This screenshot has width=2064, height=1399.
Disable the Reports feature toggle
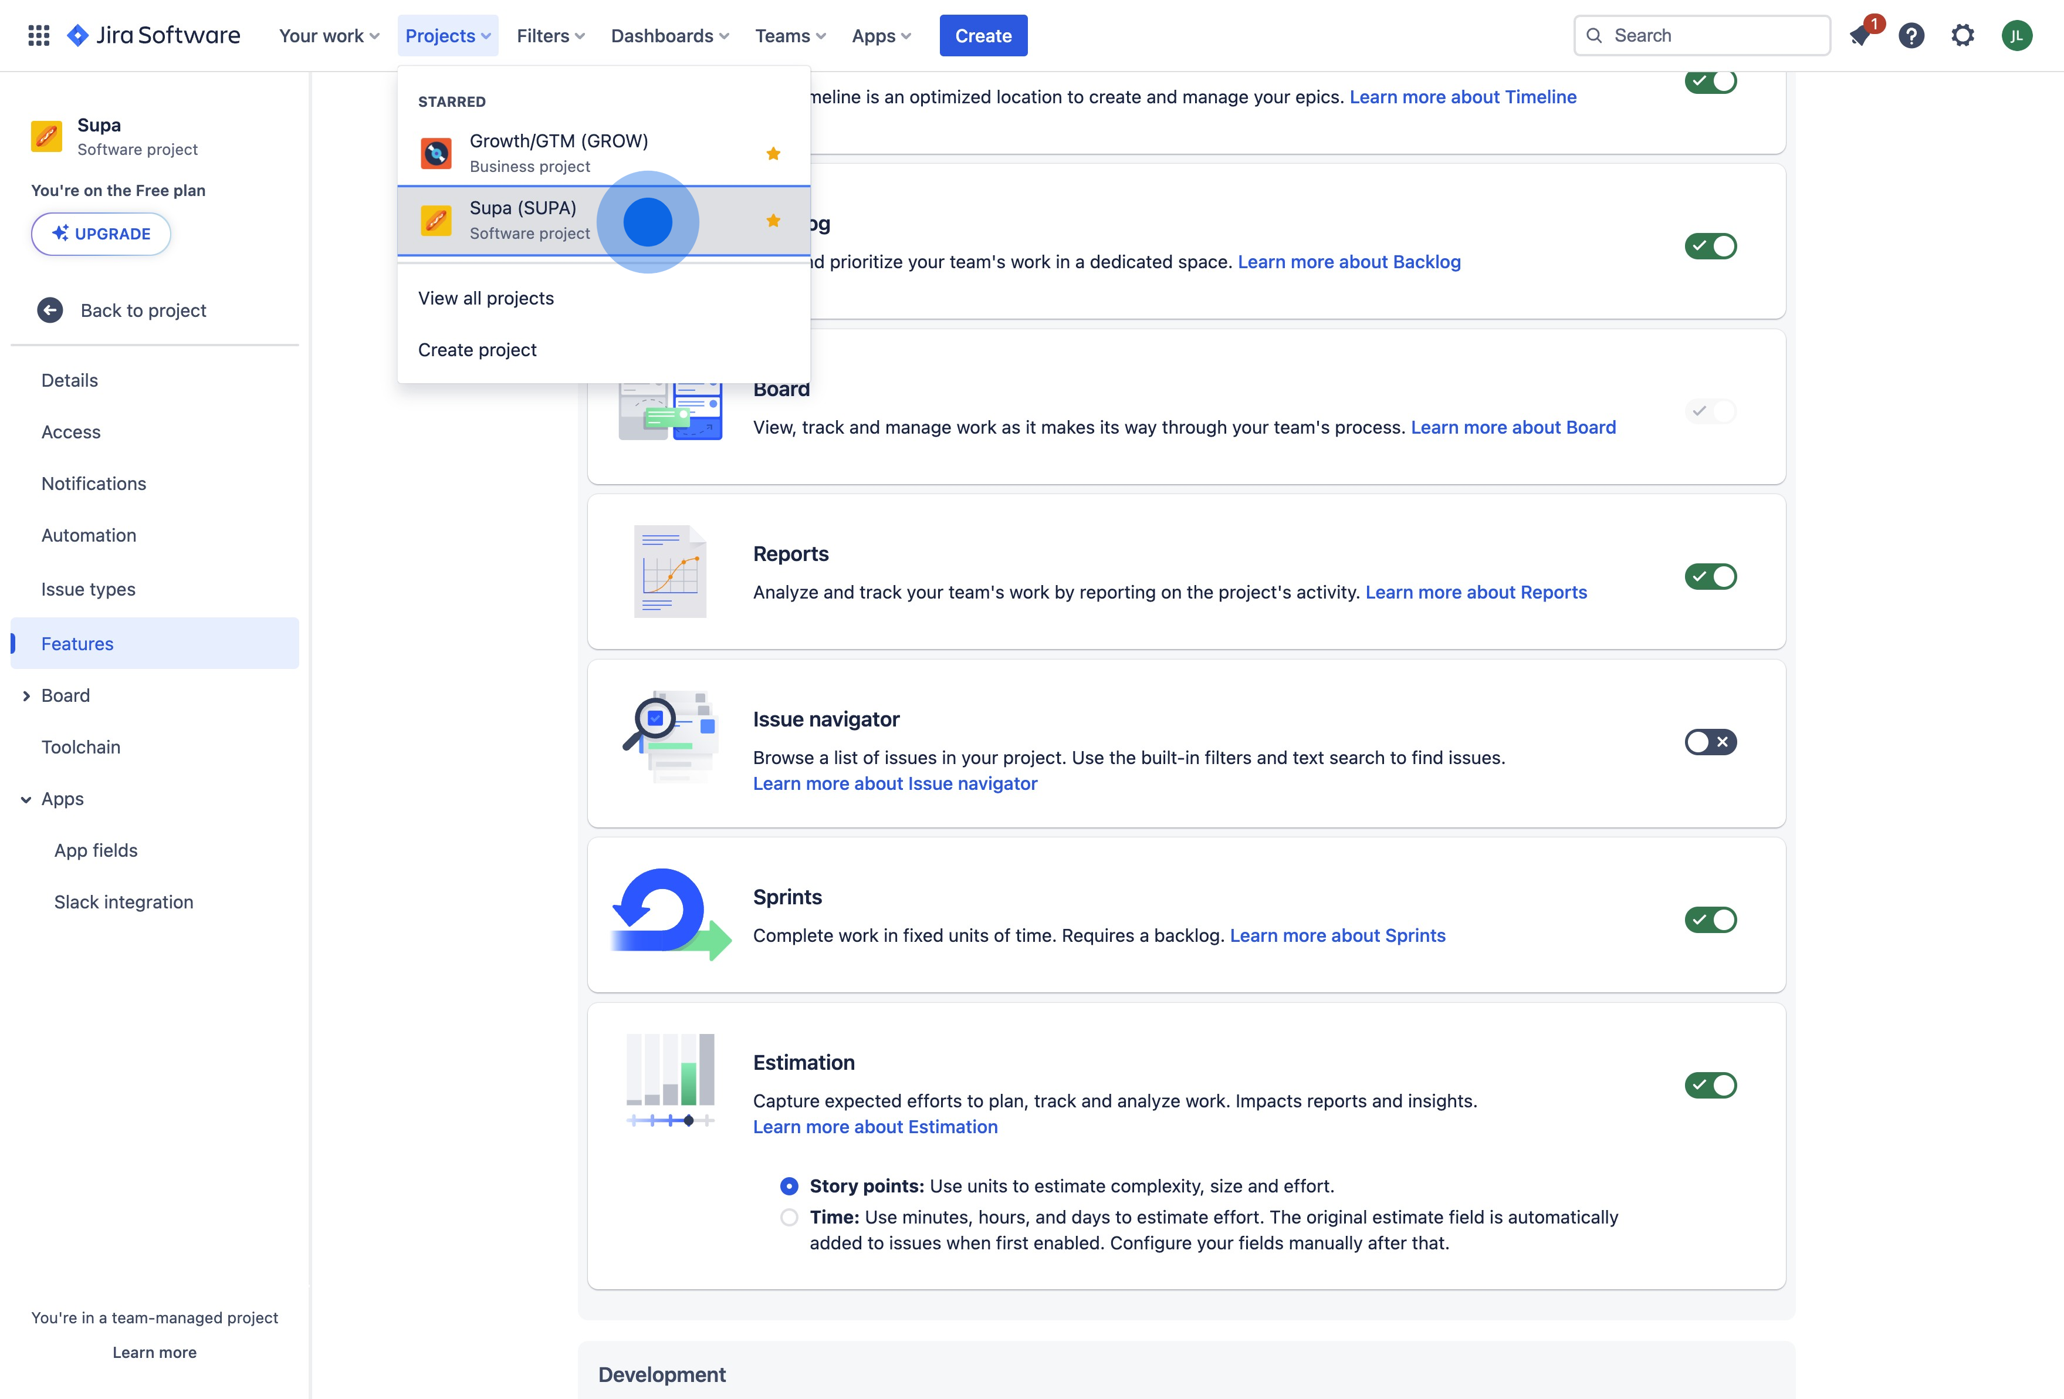pyautogui.click(x=1711, y=576)
